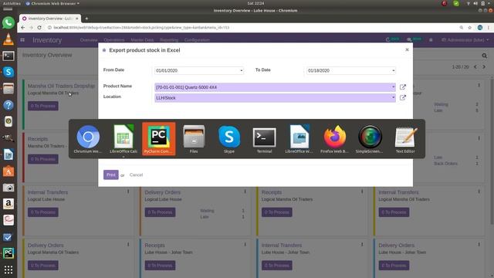Open the Overview menu

89,40
